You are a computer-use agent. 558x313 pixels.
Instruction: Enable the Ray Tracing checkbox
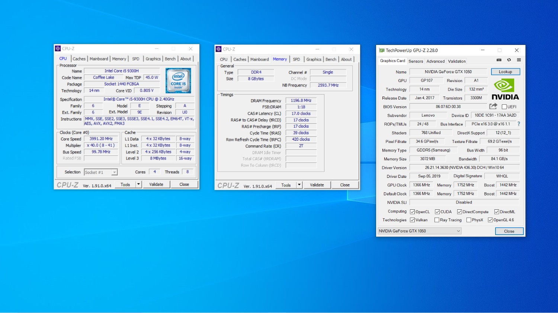[x=437, y=220]
